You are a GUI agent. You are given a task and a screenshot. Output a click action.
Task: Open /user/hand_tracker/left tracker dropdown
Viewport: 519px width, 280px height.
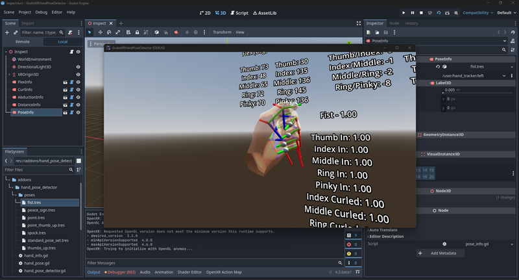504,75
